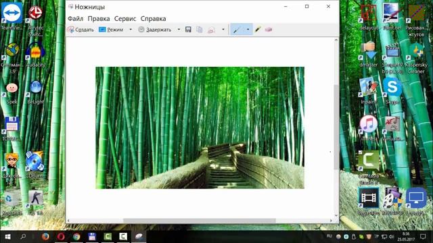The width and height of the screenshot is (433, 243).
Task: Click scroll down arrow in Ножницы
Action: (x=336, y=216)
